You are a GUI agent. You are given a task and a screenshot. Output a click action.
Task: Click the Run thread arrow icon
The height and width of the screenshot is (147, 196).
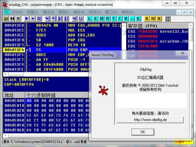(33, 19)
